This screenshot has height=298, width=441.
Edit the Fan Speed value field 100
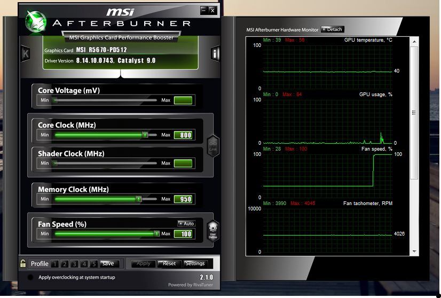pos(183,234)
